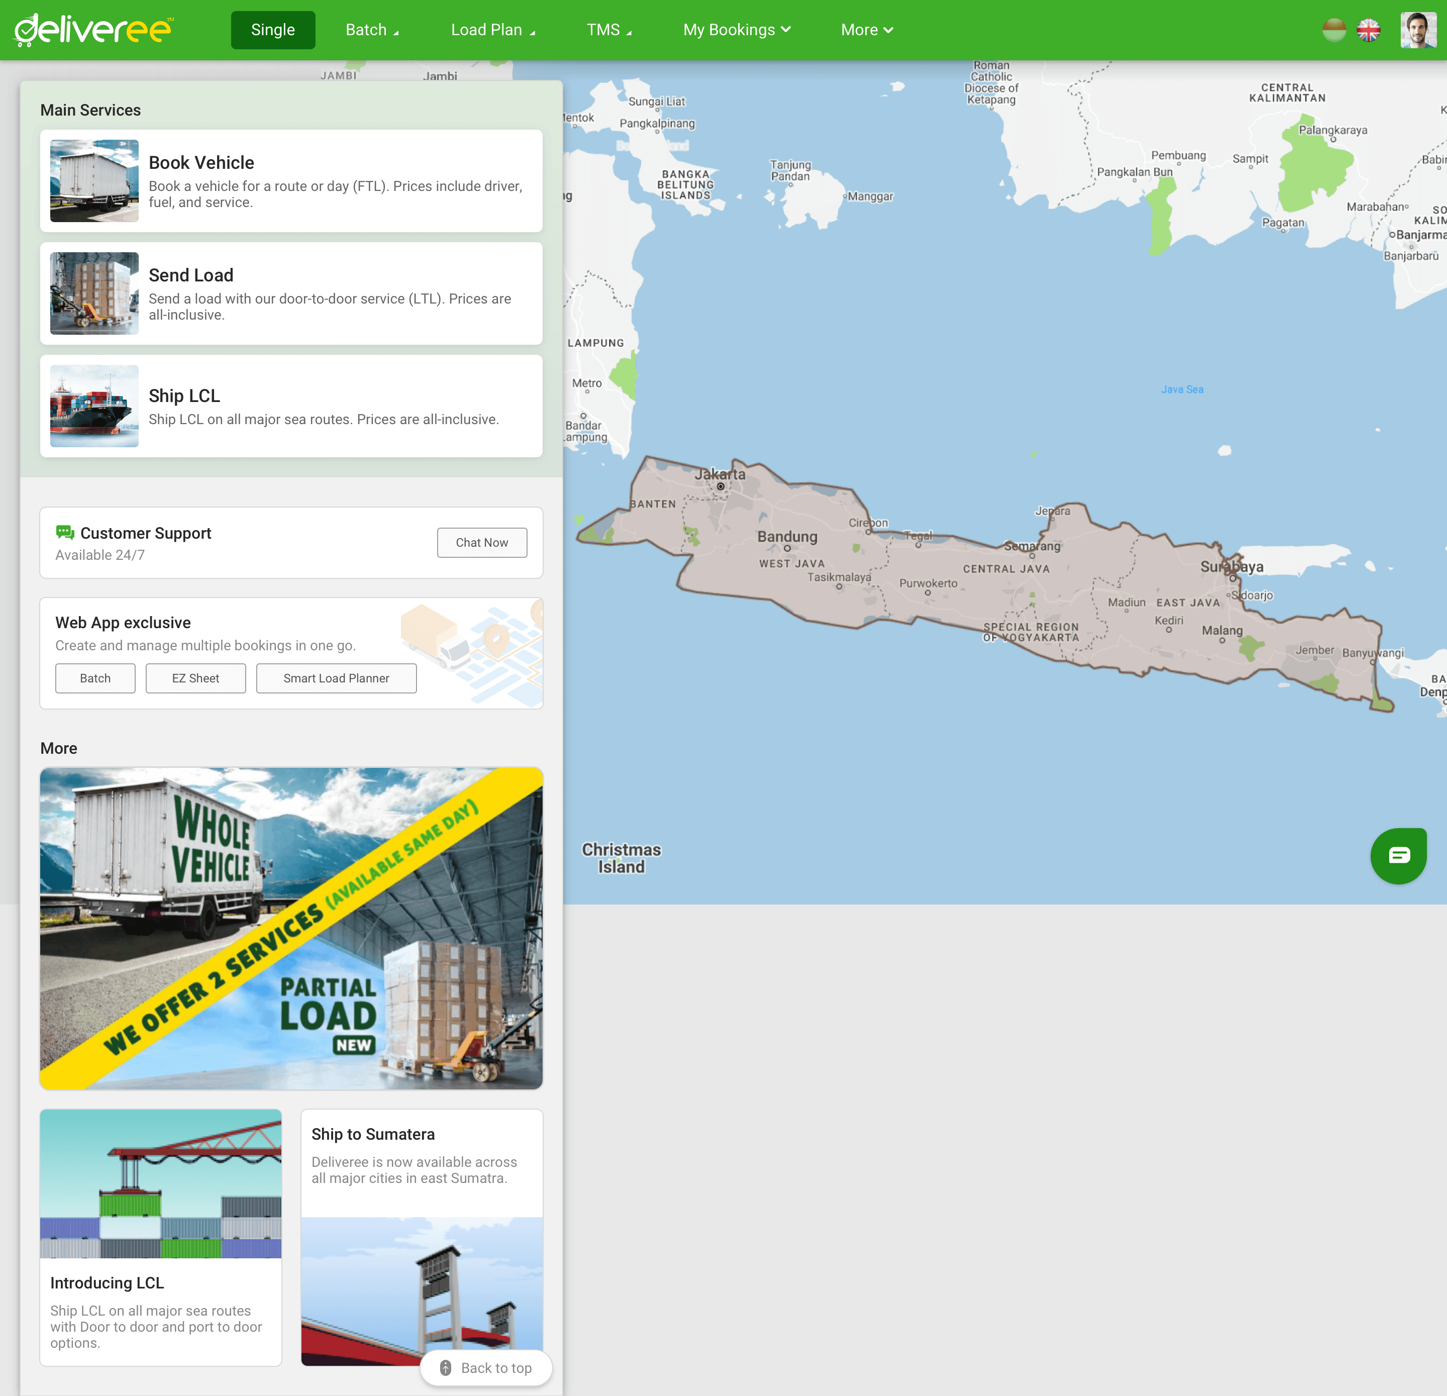Click the Book Vehicle truck thumbnail

click(x=94, y=181)
